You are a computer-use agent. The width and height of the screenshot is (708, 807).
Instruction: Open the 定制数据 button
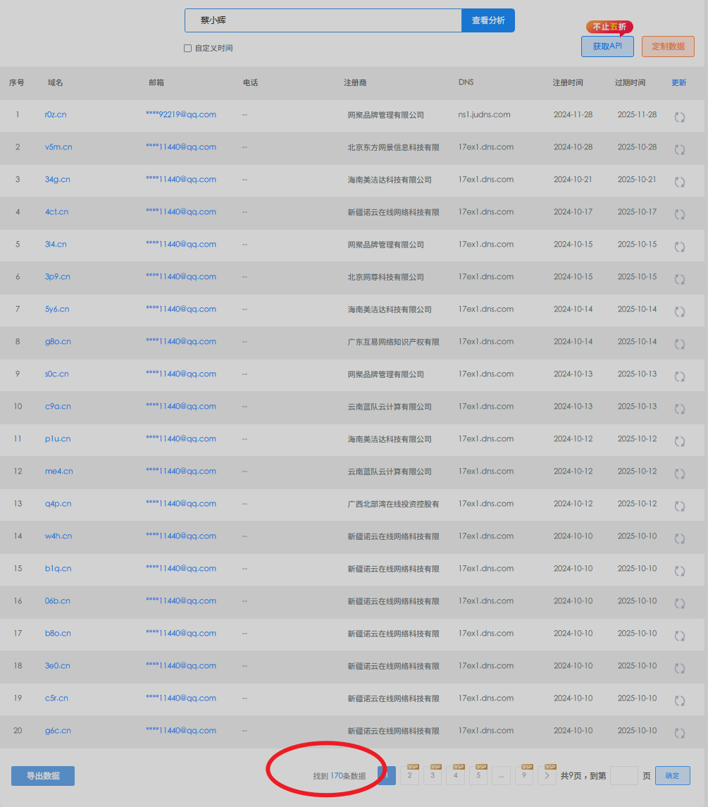(x=668, y=47)
